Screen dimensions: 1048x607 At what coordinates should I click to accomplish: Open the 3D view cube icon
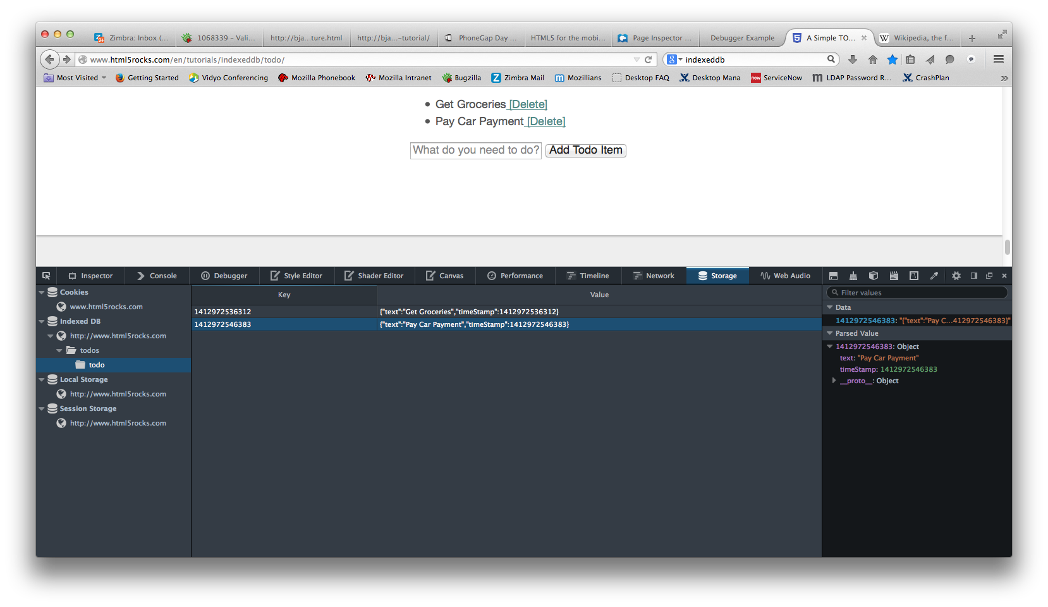pos(874,276)
